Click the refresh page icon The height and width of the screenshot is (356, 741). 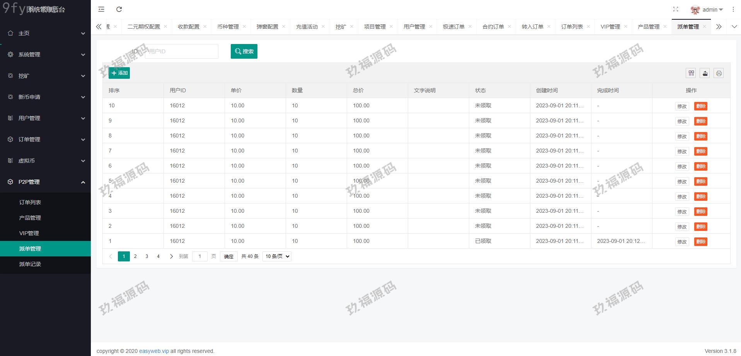tap(119, 9)
